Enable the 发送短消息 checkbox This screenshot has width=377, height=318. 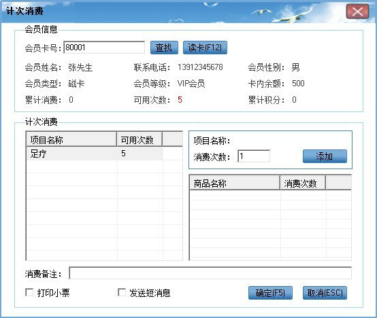coord(122,293)
